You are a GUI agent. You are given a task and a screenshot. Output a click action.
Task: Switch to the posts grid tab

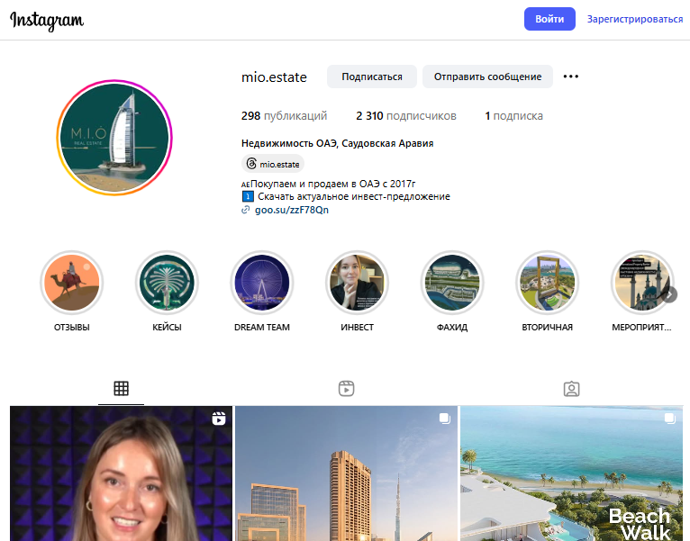click(x=121, y=388)
